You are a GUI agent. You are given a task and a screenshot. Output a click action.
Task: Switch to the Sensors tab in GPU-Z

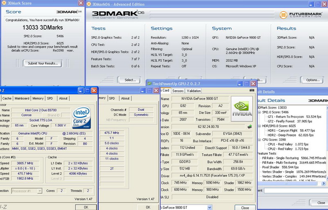178,91
